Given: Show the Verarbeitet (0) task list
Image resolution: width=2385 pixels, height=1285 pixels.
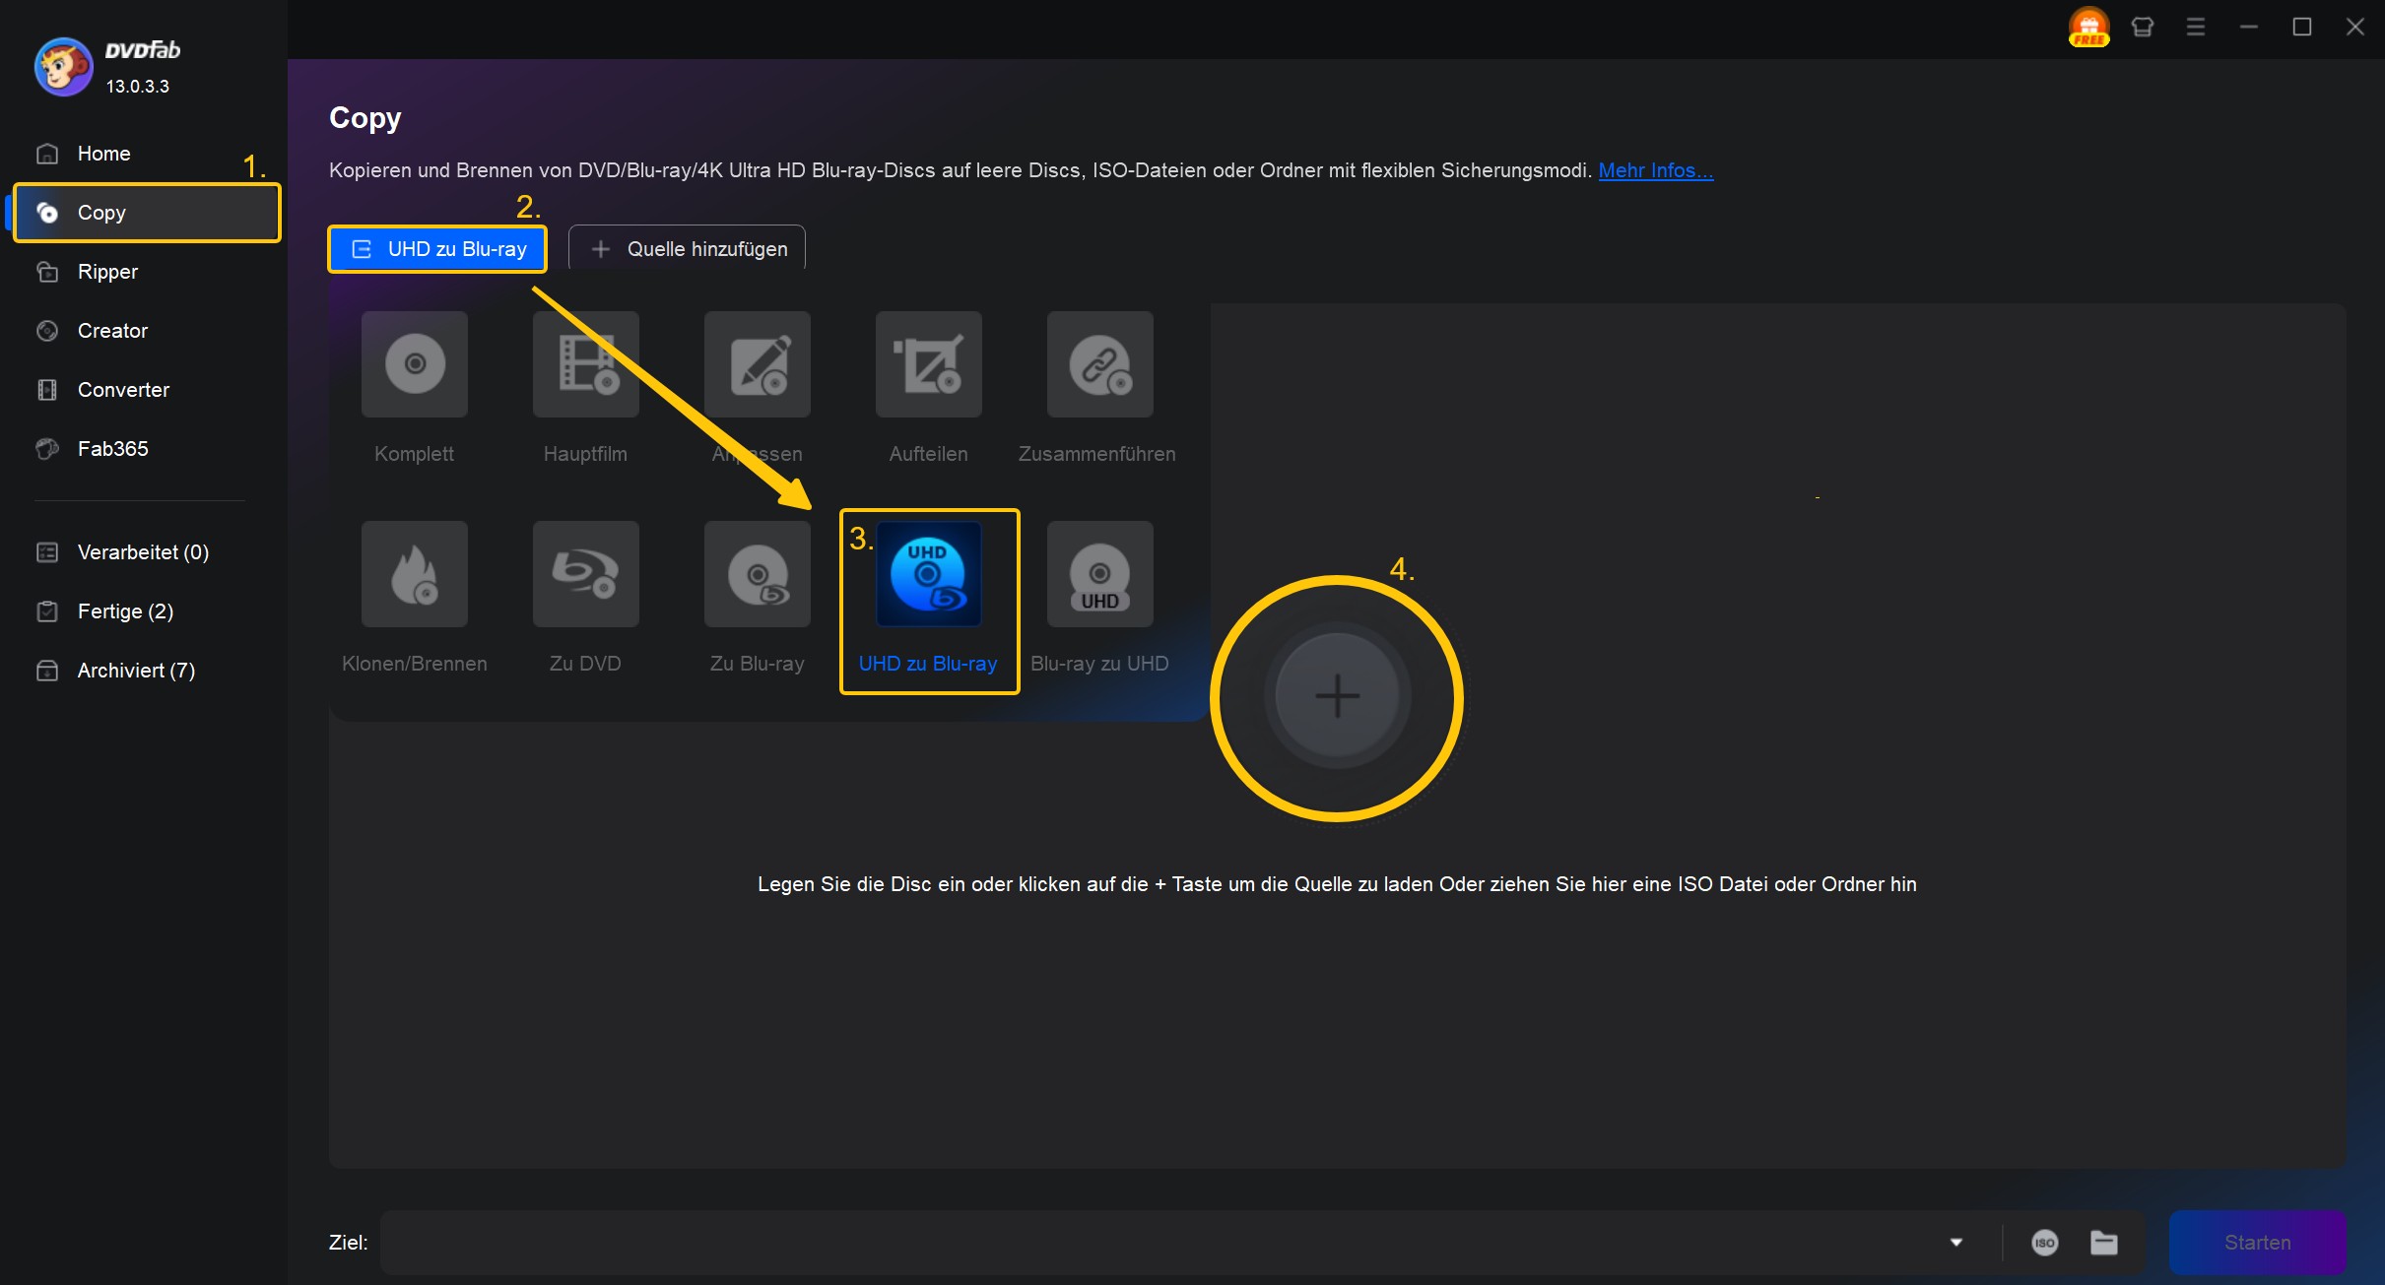Looking at the screenshot, I should pos(143,552).
